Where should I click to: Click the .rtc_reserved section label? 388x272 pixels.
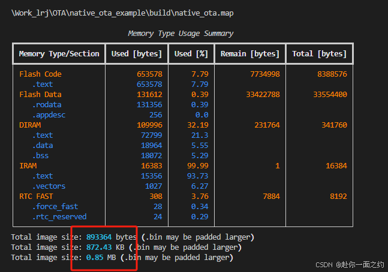click(59, 217)
